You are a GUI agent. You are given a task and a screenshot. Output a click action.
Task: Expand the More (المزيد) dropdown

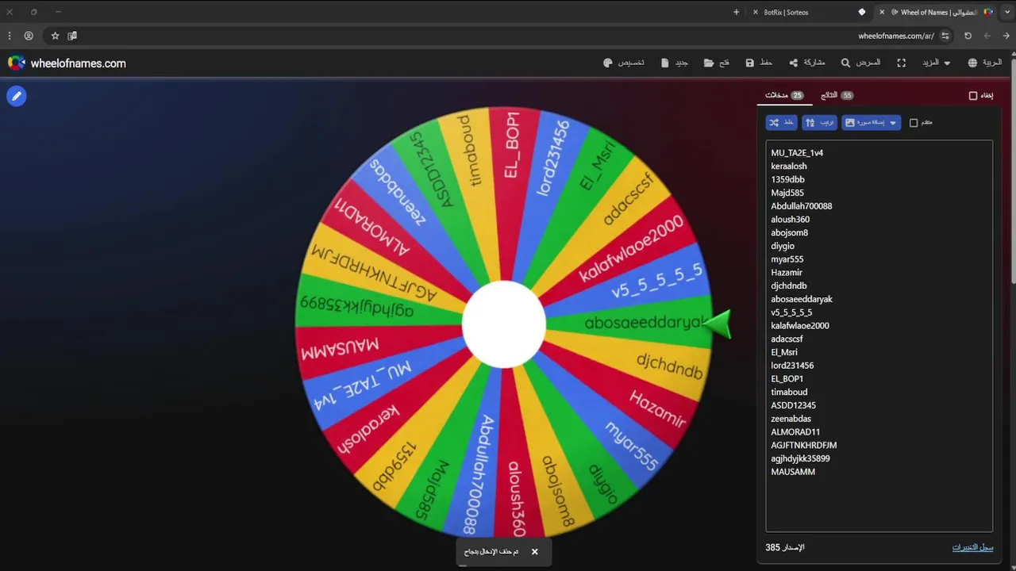936,63
